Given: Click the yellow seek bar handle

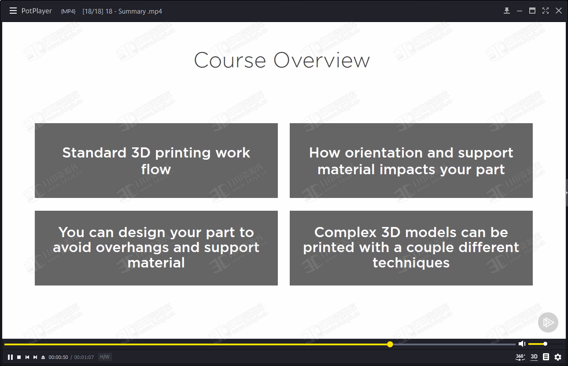Looking at the screenshot, I should point(390,344).
